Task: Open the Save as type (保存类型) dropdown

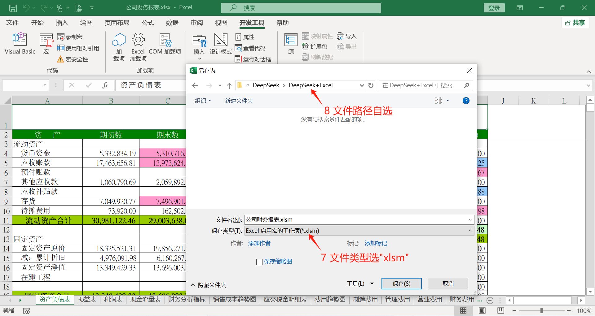Action: [x=359, y=231]
